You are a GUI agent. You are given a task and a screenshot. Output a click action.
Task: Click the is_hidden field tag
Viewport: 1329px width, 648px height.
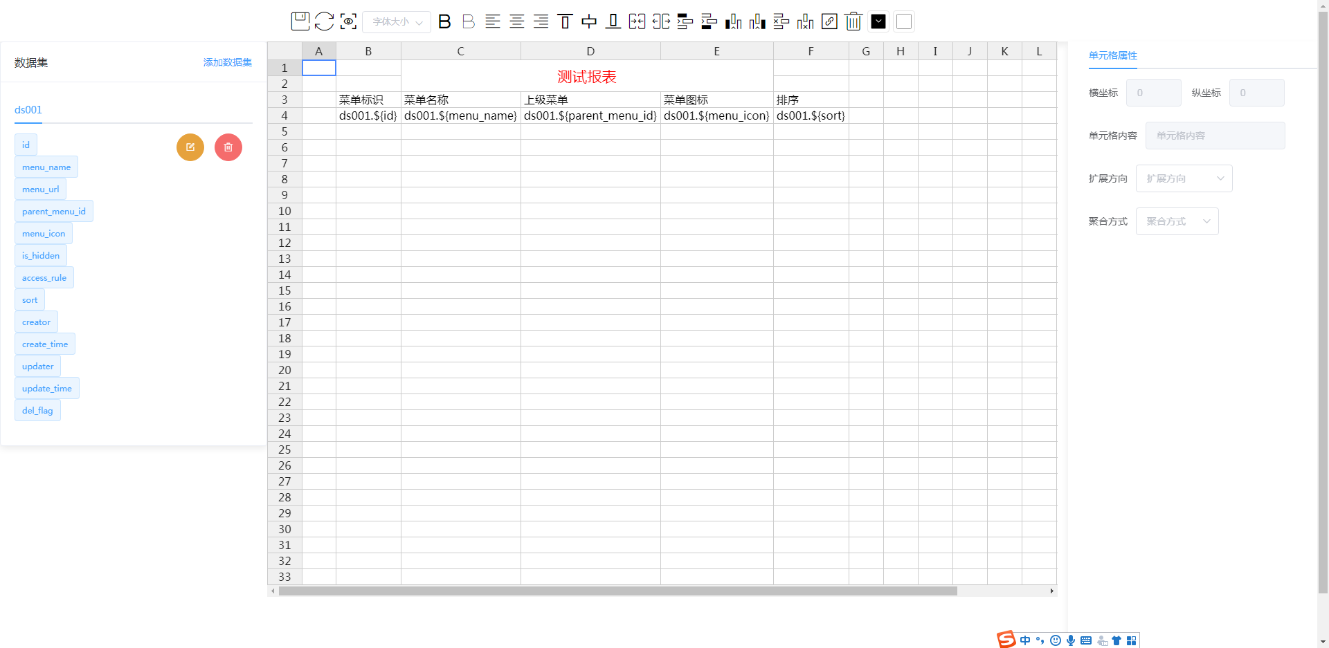click(41, 255)
